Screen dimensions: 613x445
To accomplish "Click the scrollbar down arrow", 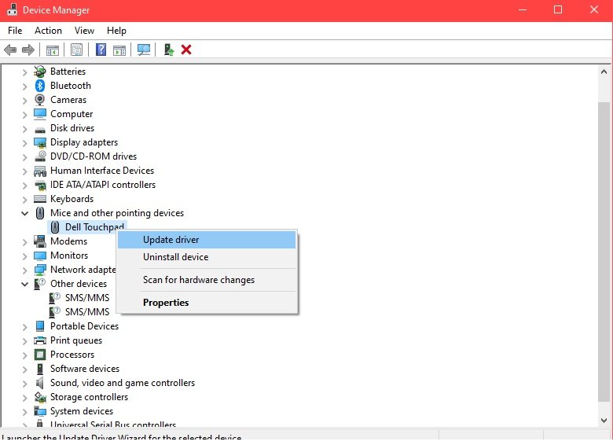I will click(604, 421).
